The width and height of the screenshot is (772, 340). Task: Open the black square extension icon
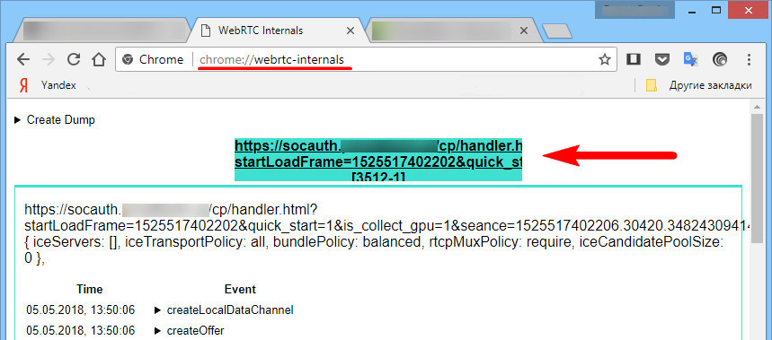coord(634,59)
